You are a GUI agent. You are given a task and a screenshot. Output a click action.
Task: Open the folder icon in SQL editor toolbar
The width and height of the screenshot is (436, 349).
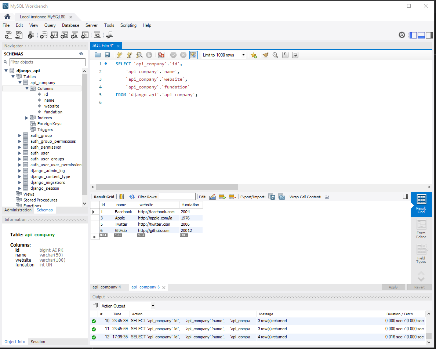98,55
